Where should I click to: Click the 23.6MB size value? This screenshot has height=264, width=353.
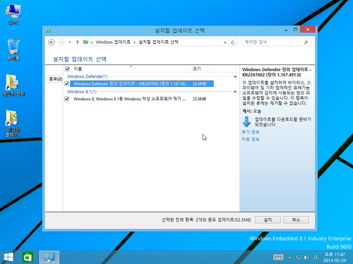click(200, 99)
